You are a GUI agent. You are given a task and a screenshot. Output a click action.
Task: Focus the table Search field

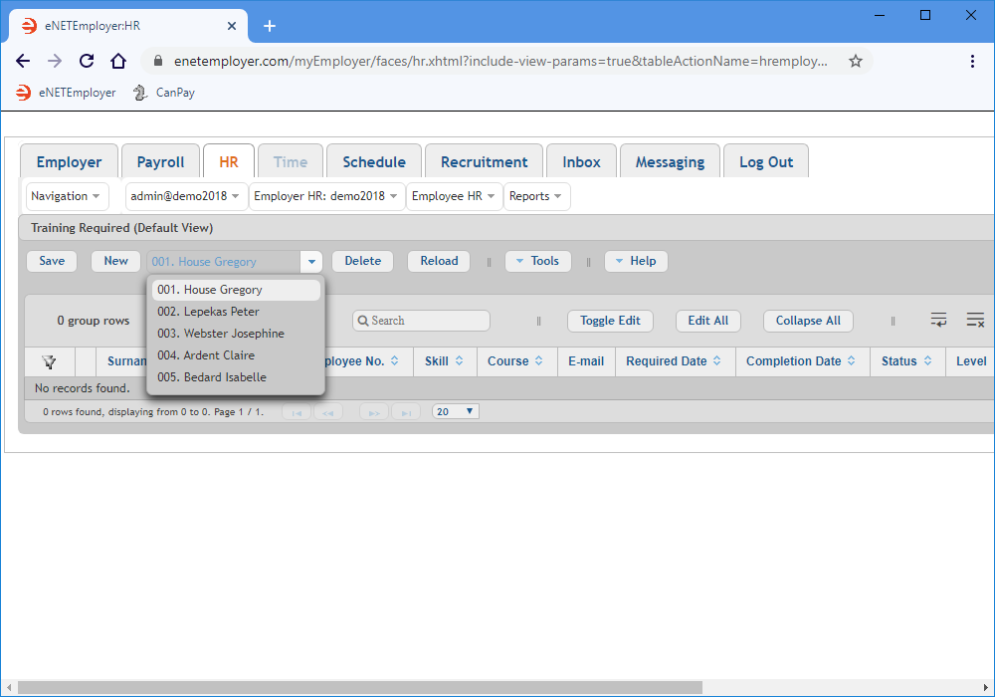[x=421, y=321]
